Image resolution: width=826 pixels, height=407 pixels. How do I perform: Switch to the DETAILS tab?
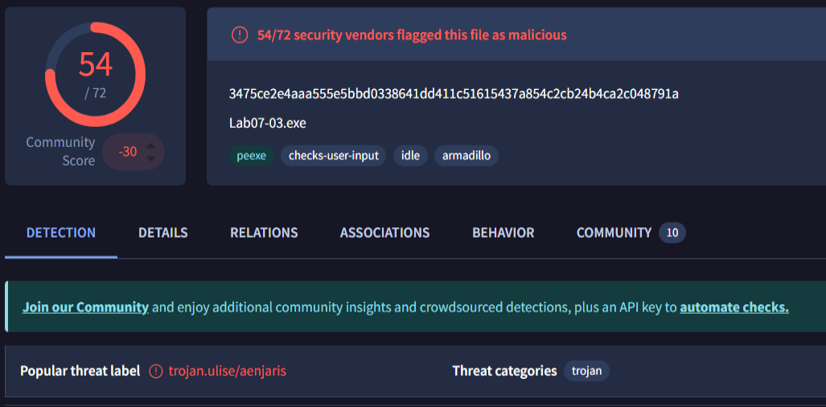click(162, 233)
